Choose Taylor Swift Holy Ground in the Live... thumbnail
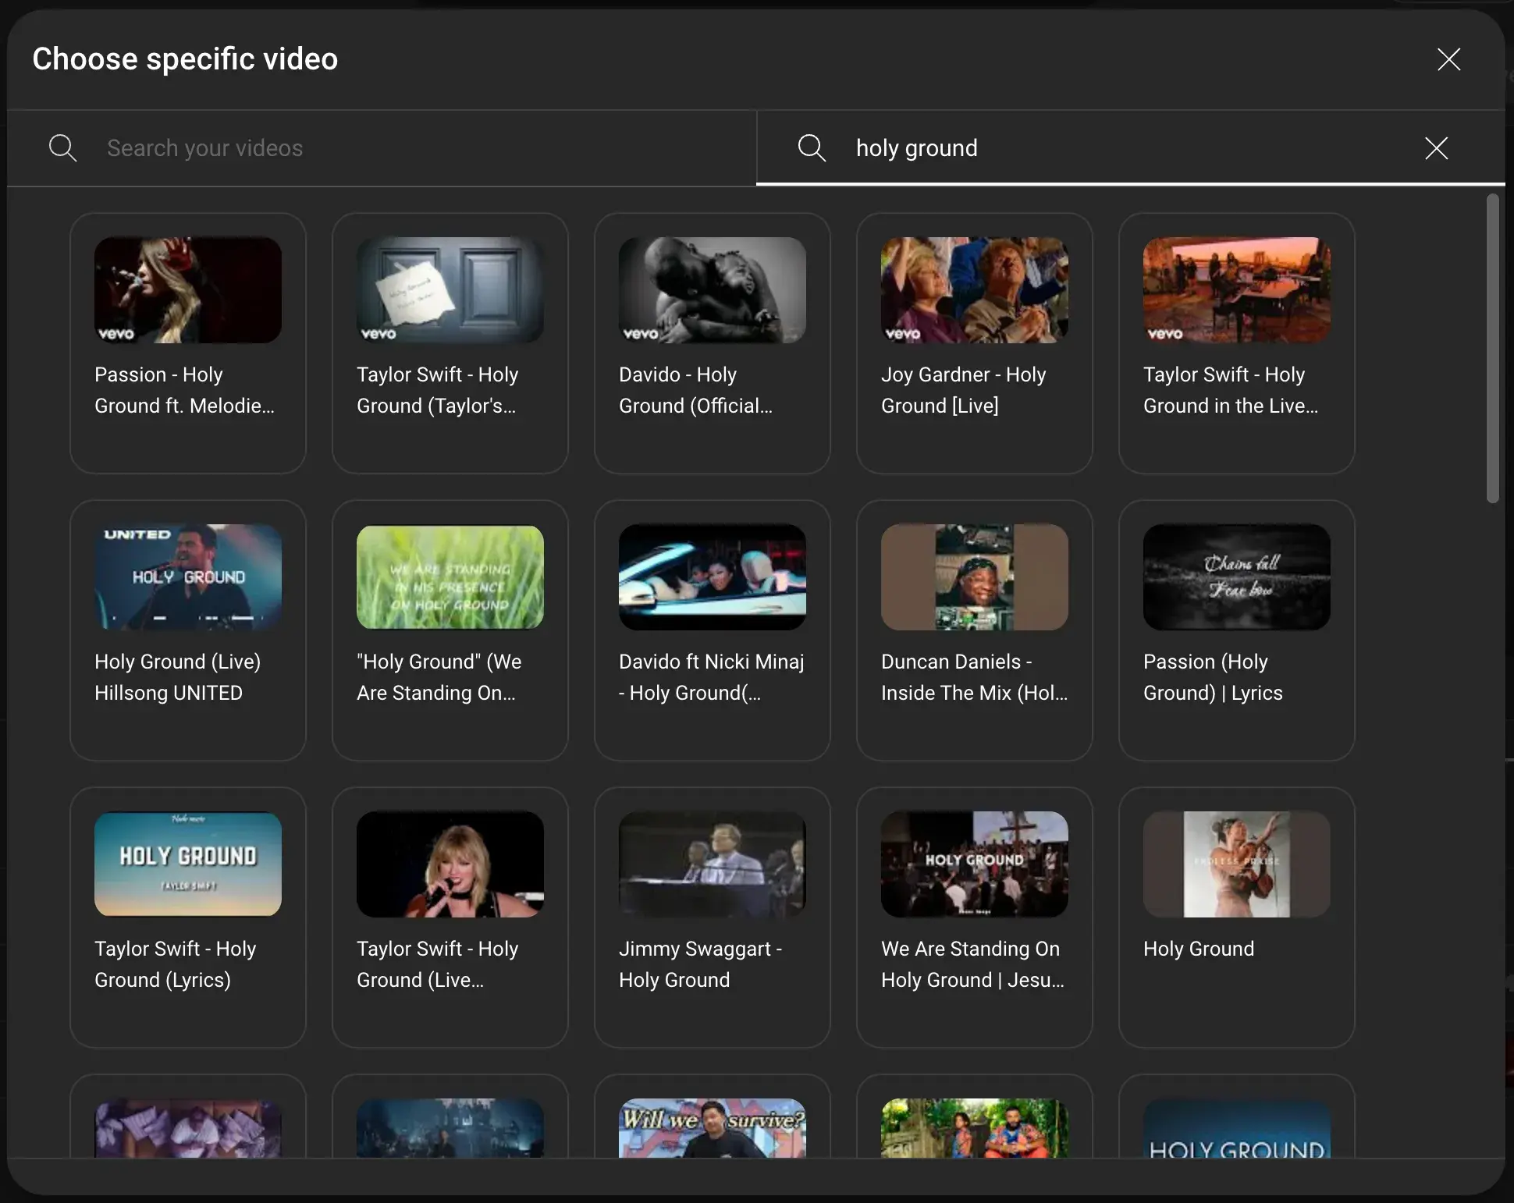Viewport: 1514px width, 1203px height. [1237, 290]
